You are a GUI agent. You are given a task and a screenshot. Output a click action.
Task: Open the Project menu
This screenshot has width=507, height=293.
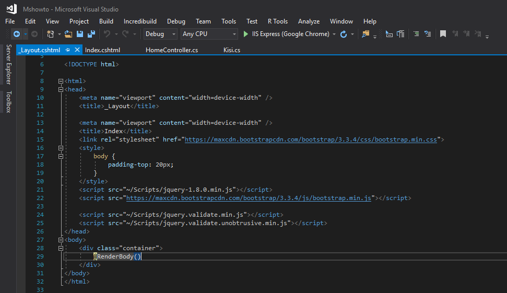[79, 21]
